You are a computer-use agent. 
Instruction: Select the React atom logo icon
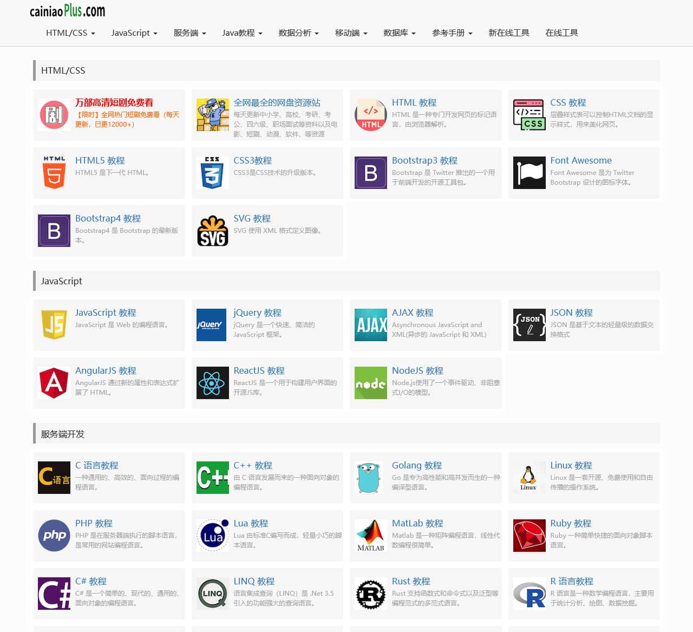(x=212, y=383)
